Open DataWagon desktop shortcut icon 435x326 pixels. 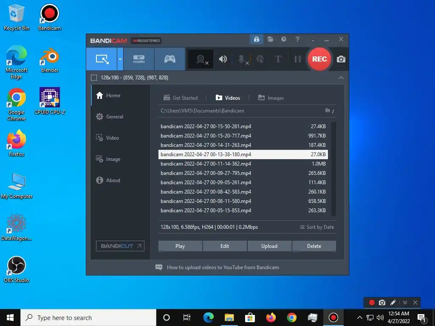[17, 228]
